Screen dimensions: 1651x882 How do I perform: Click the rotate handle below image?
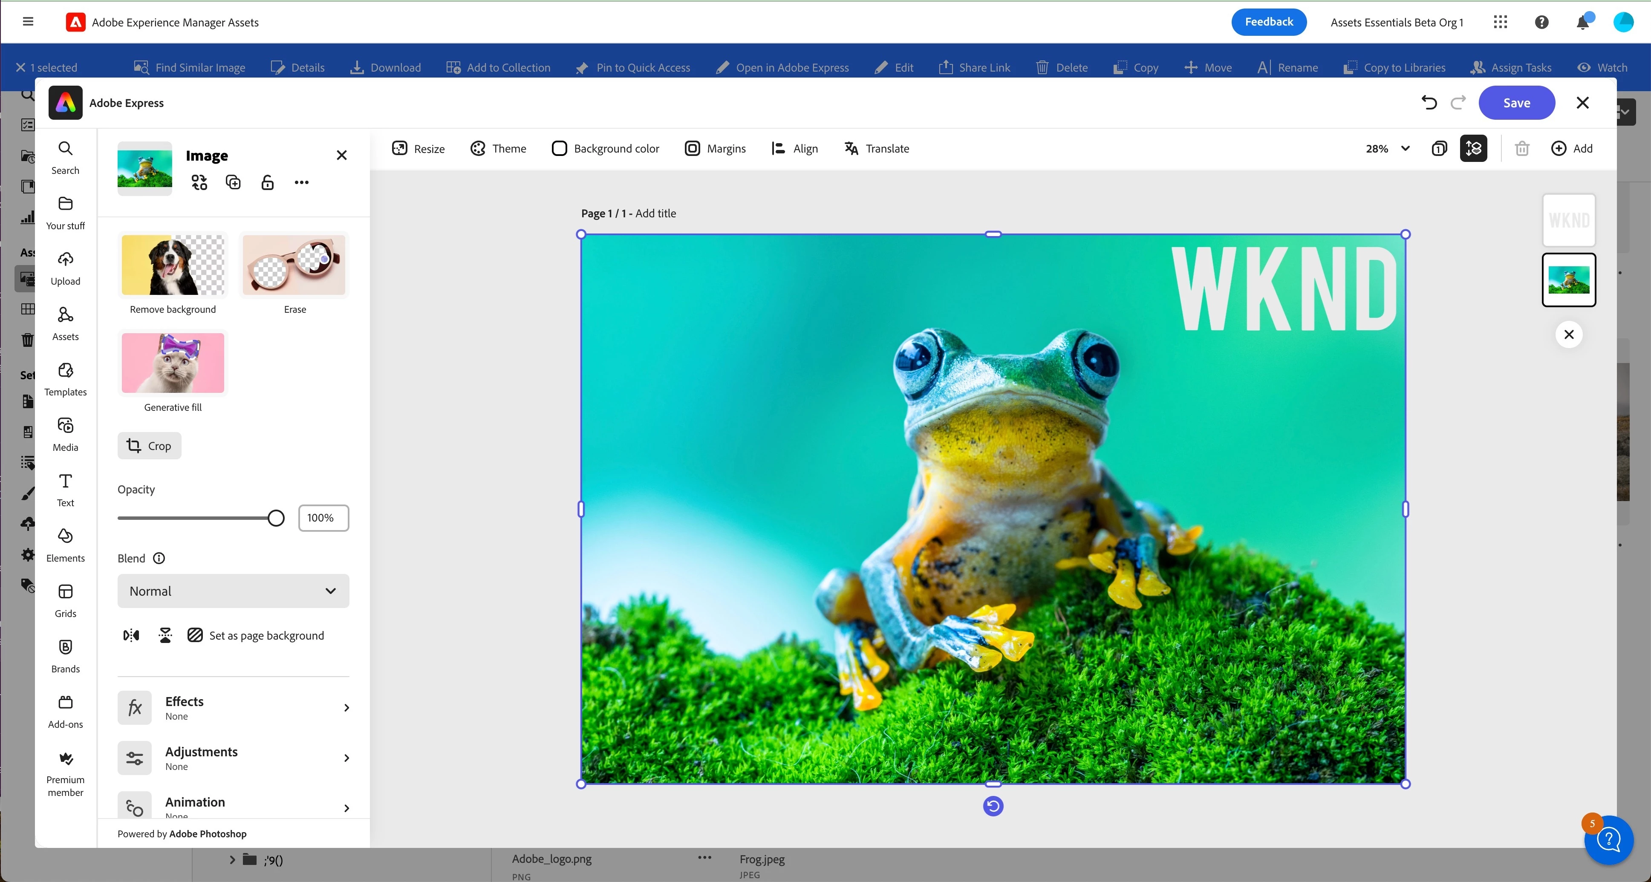993,806
